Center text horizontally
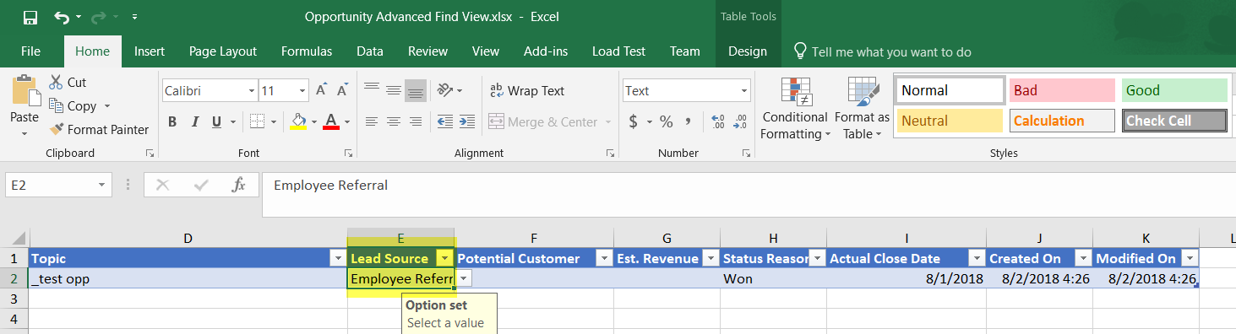 [x=394, y=122]
